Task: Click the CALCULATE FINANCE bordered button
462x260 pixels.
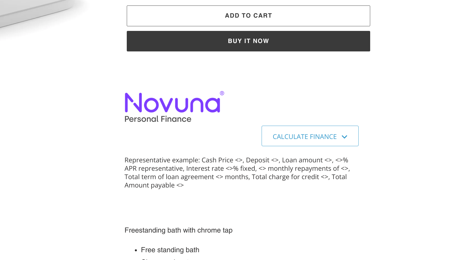Action: pyautogui.click(x=310, y=136)
